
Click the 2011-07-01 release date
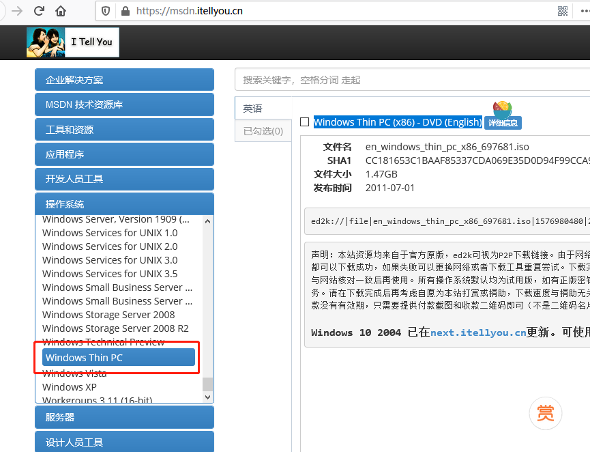pos(390,188)
